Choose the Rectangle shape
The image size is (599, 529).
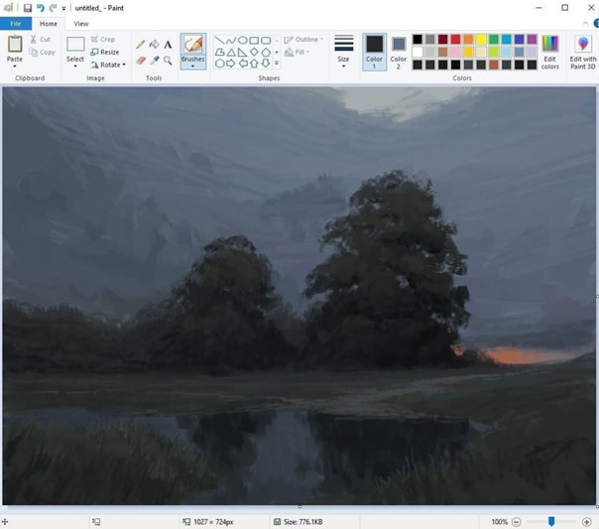click(x=254, y=40)
